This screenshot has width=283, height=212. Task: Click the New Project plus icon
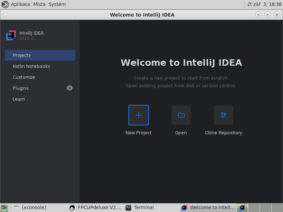point(139,115)
